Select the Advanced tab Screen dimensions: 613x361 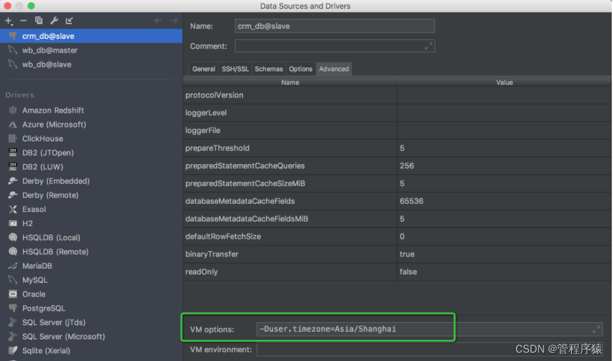(x=334, y=69)
